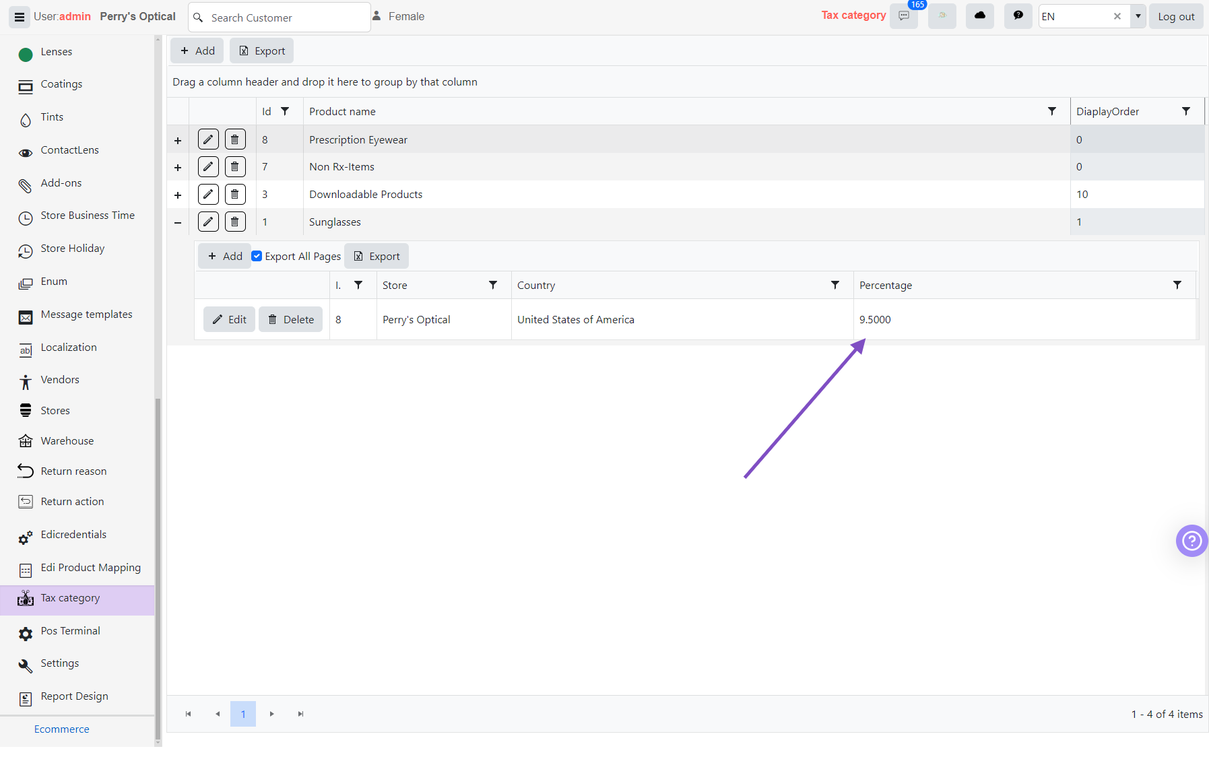This screenshot has height=759, width=1209.
Task: Collapse the Sunglasses row
Action: pos(178,223)
